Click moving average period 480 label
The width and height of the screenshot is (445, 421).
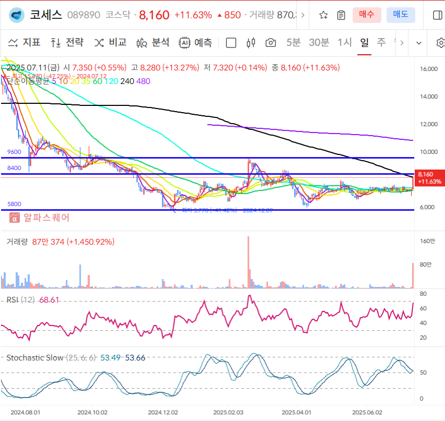(143, 81)
